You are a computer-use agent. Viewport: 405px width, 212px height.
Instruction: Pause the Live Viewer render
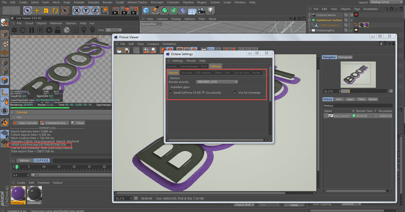pos(32,30)
